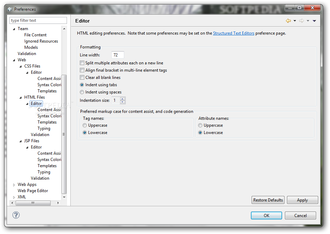Open the forward history dropdown arrow
Viewport: 330px width, 234px height.
pos(308,21)
